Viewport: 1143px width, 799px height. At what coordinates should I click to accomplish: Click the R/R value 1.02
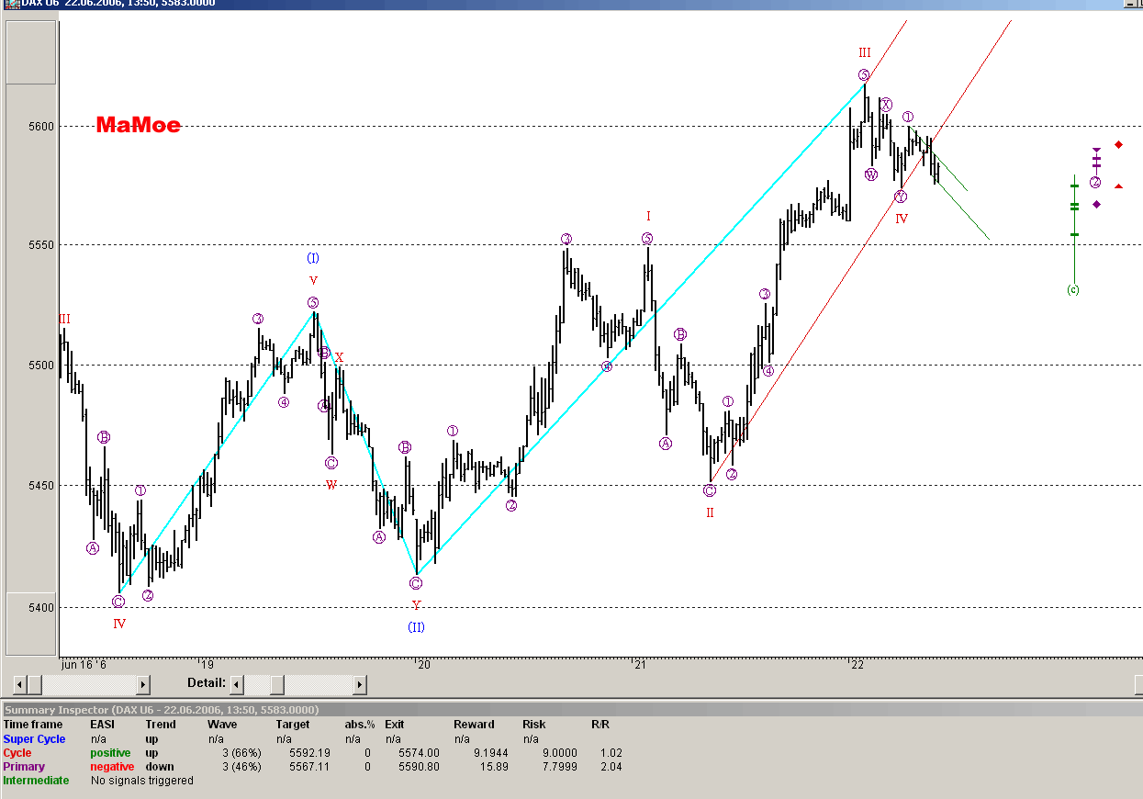click(611, 752)
